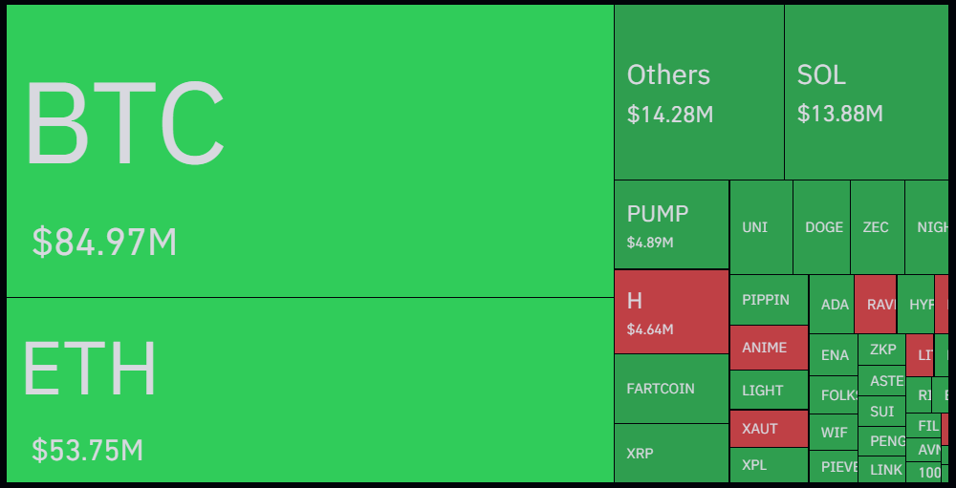Image resolution: width=956 pixels, height=488 pixels.
Task: Select the DOGE tile
Action: [x=821, y=227]
